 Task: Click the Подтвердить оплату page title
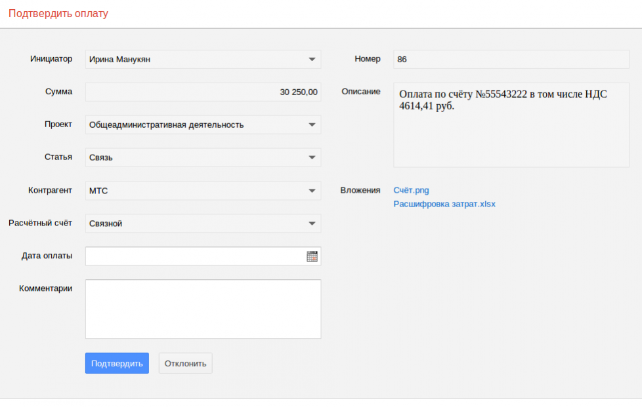tap(58, 14)
